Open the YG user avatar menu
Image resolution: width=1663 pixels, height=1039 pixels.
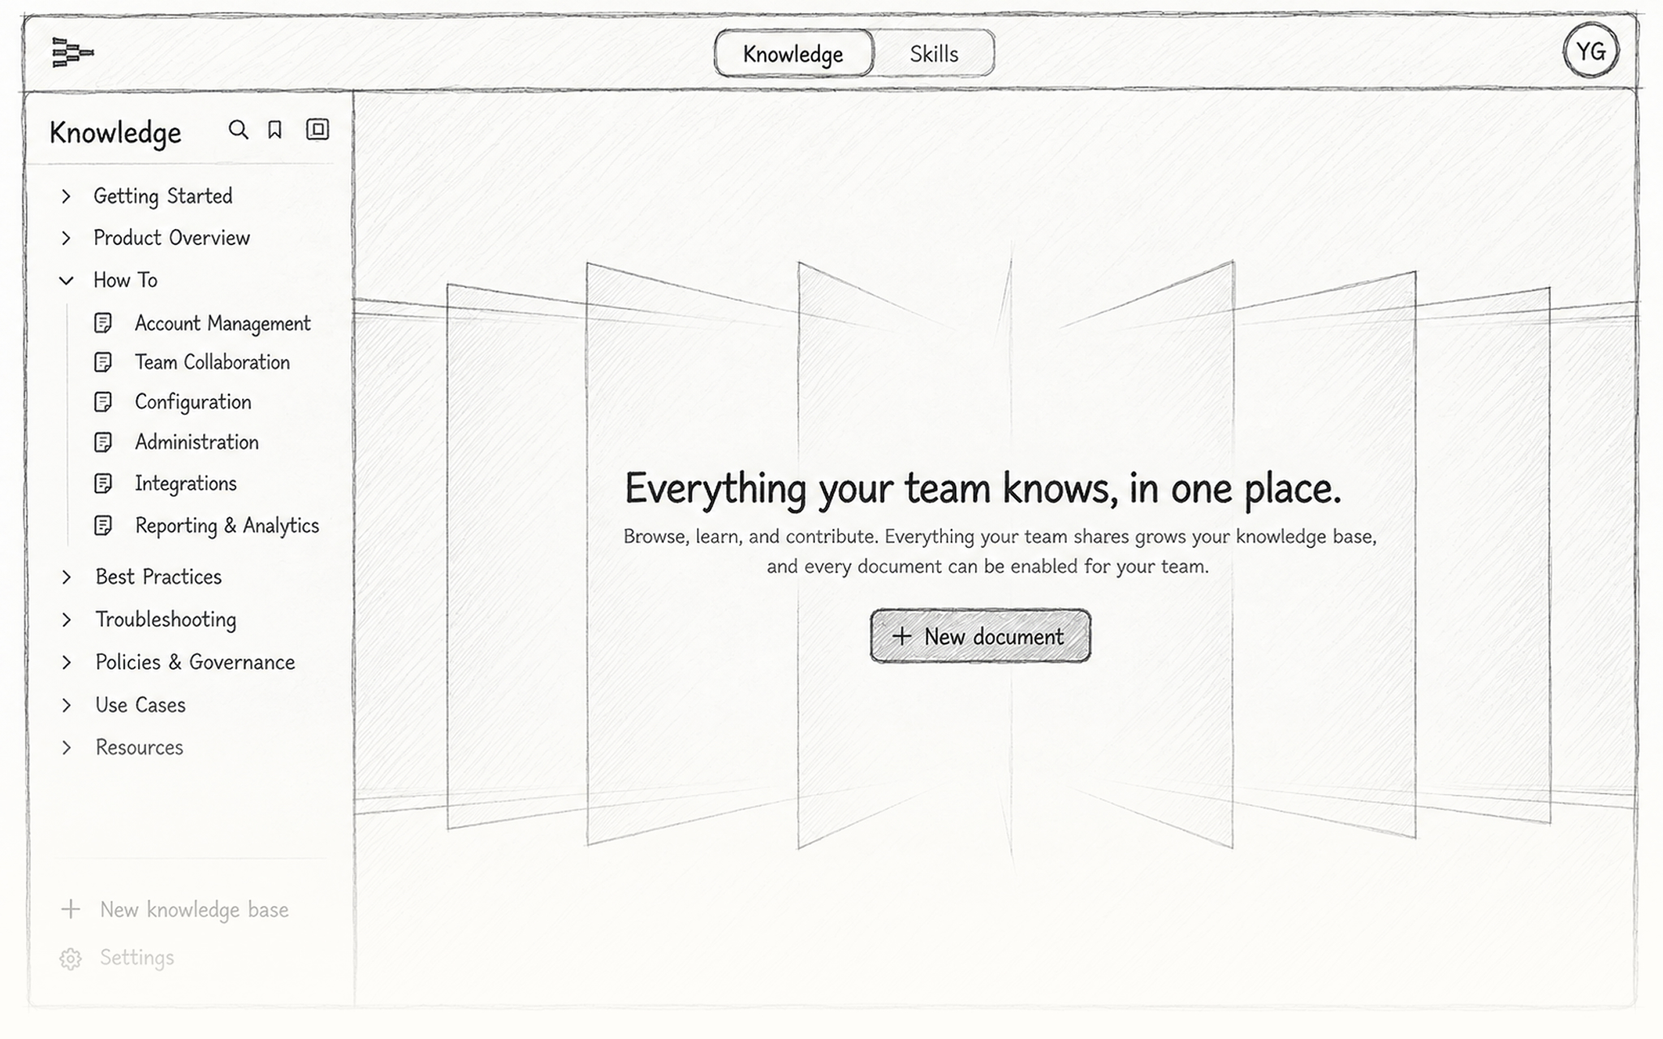tap(1591, 51)
